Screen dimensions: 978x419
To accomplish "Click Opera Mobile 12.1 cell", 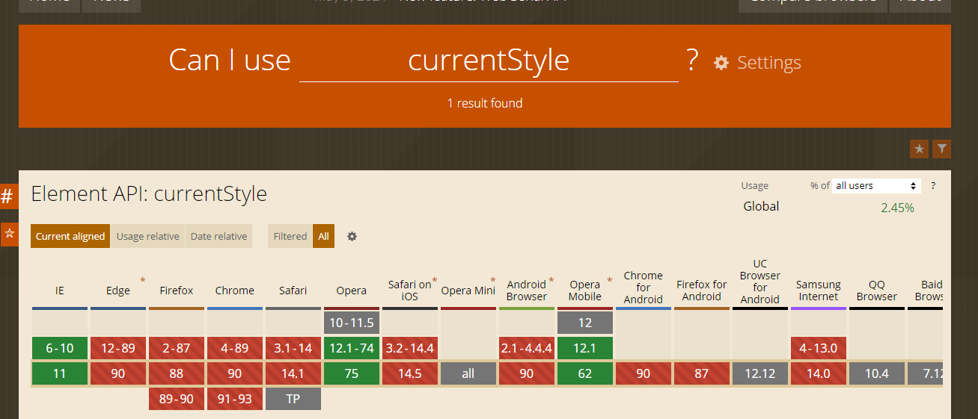I will click(x=585, y=348).
